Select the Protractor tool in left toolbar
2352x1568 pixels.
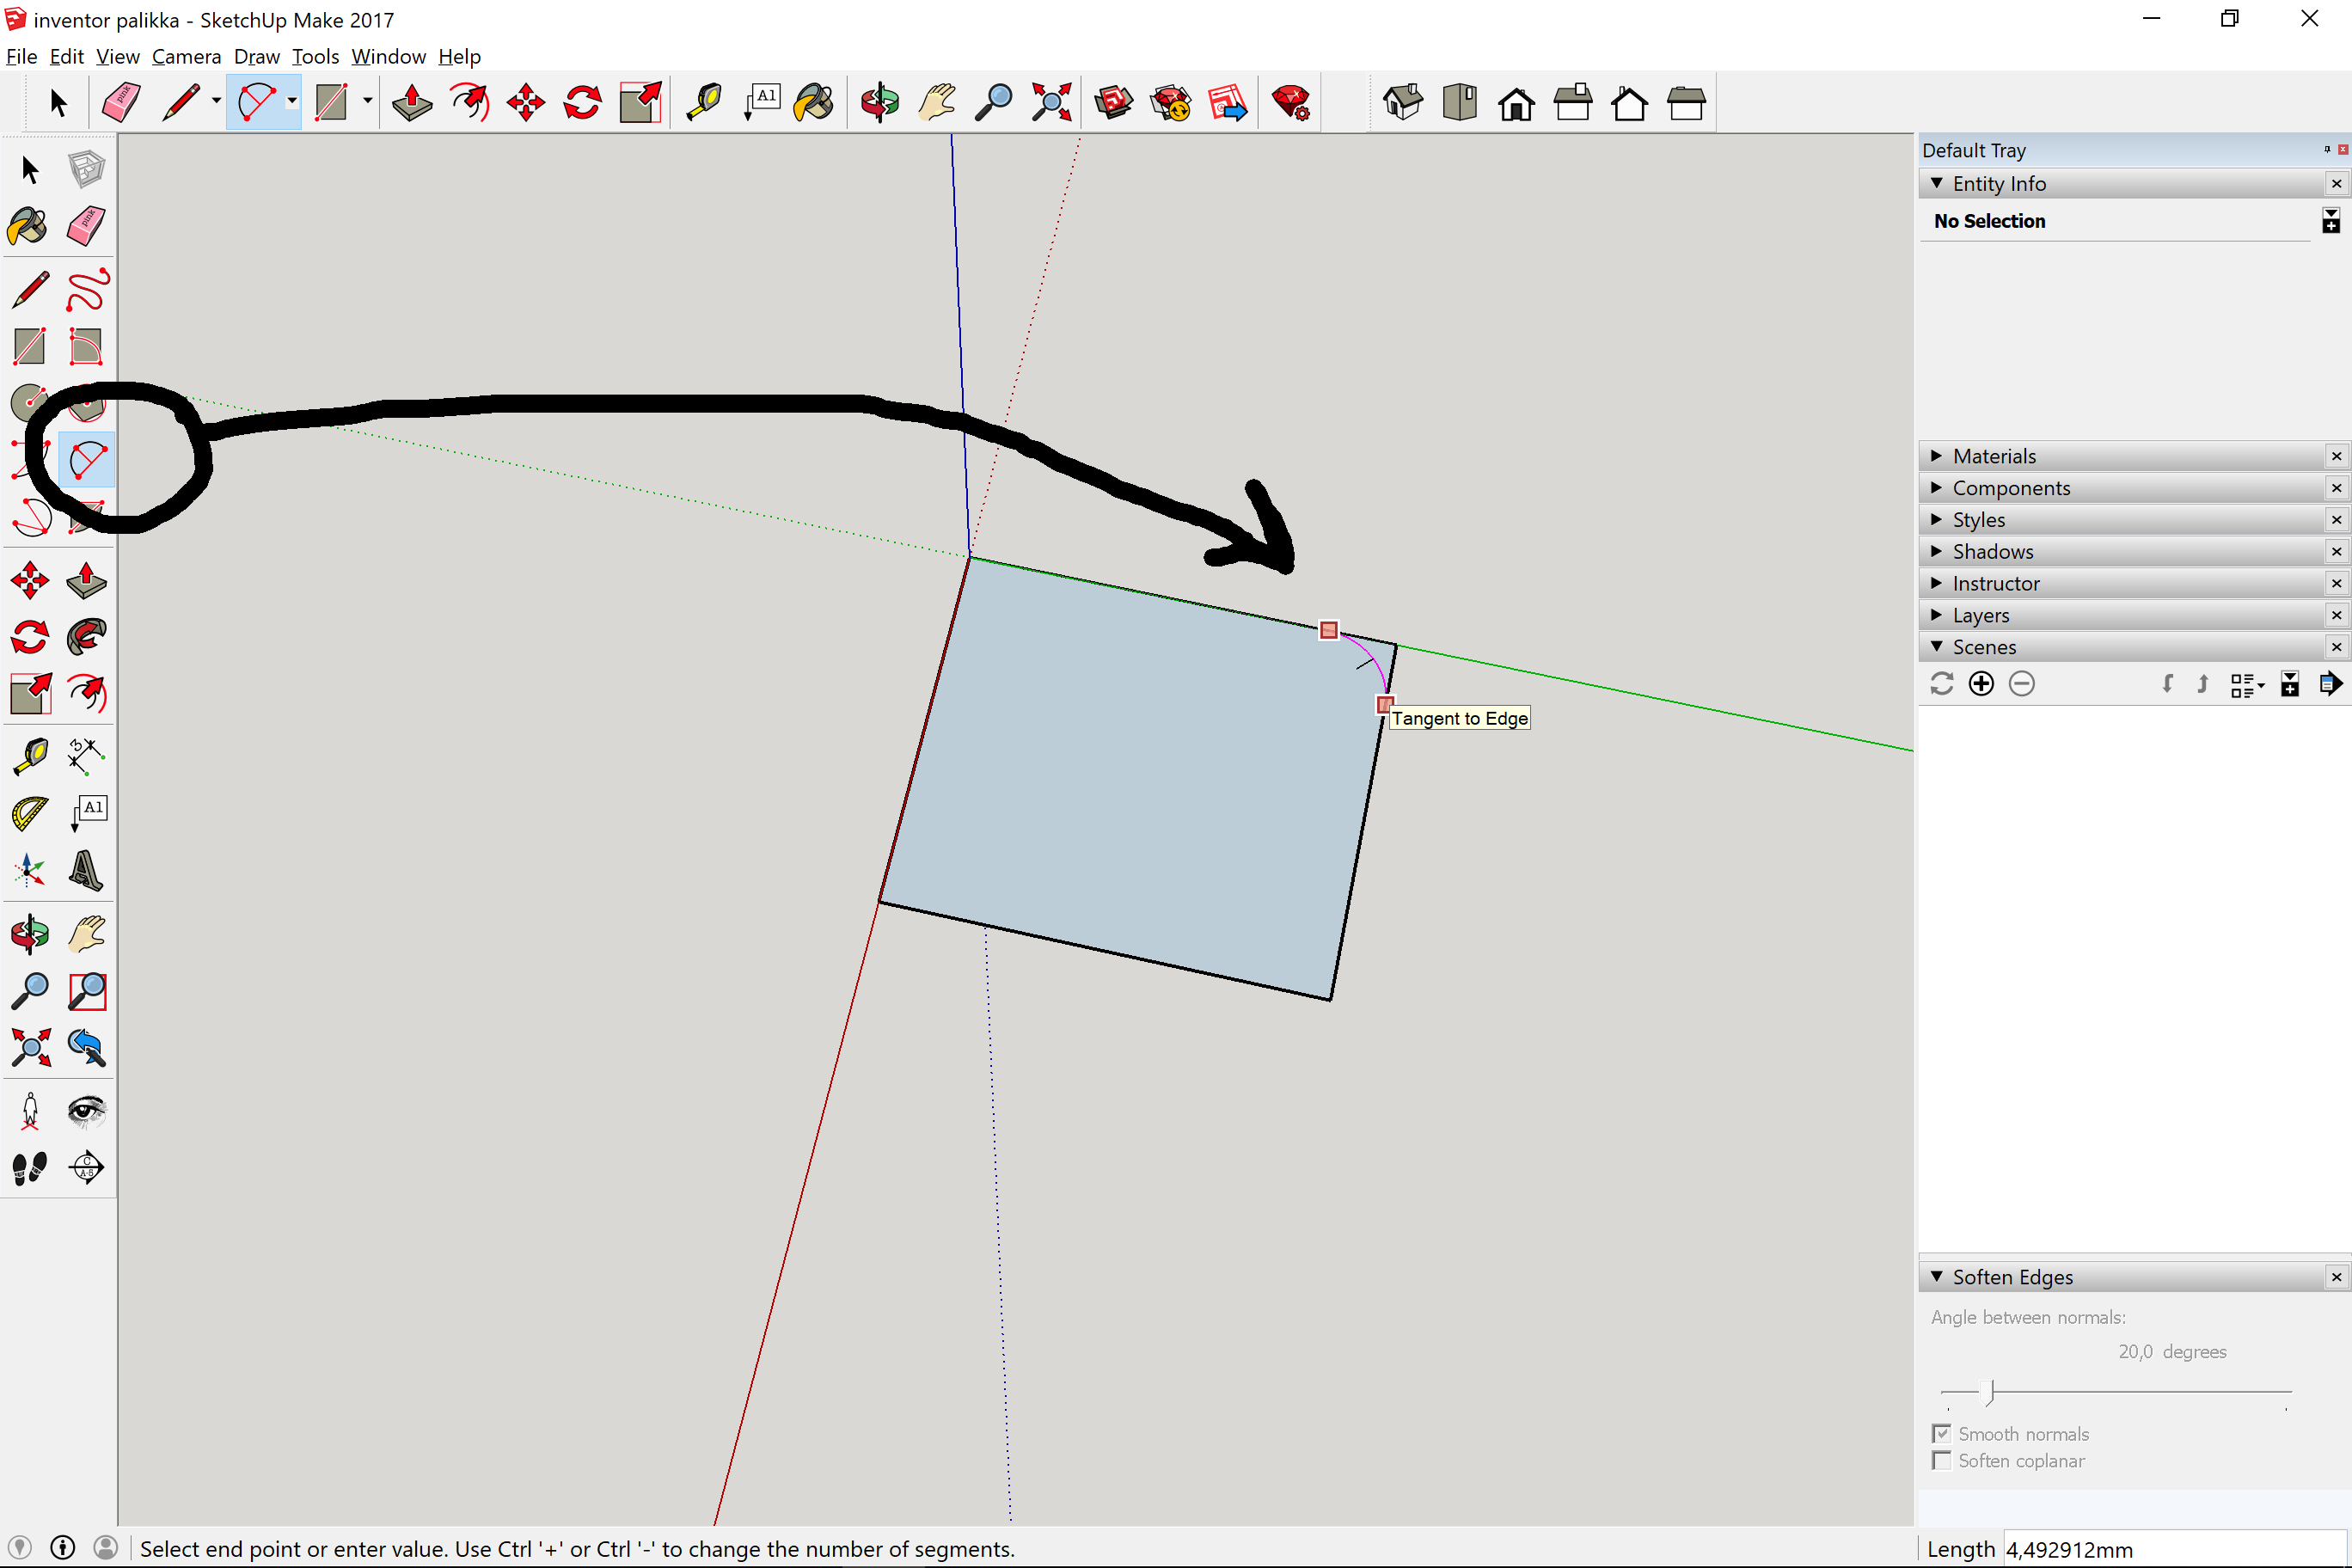tap(30, 812)
